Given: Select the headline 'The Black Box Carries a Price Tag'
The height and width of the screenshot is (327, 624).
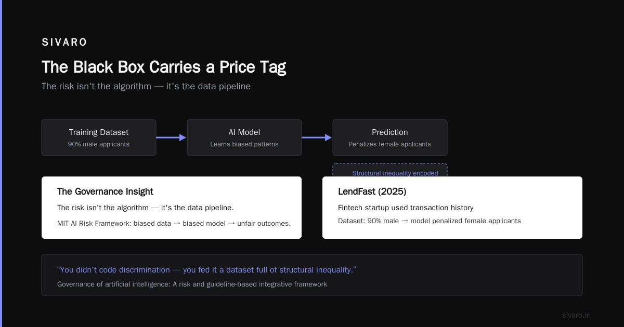Looking at the screenshot, I should [164, 67].
